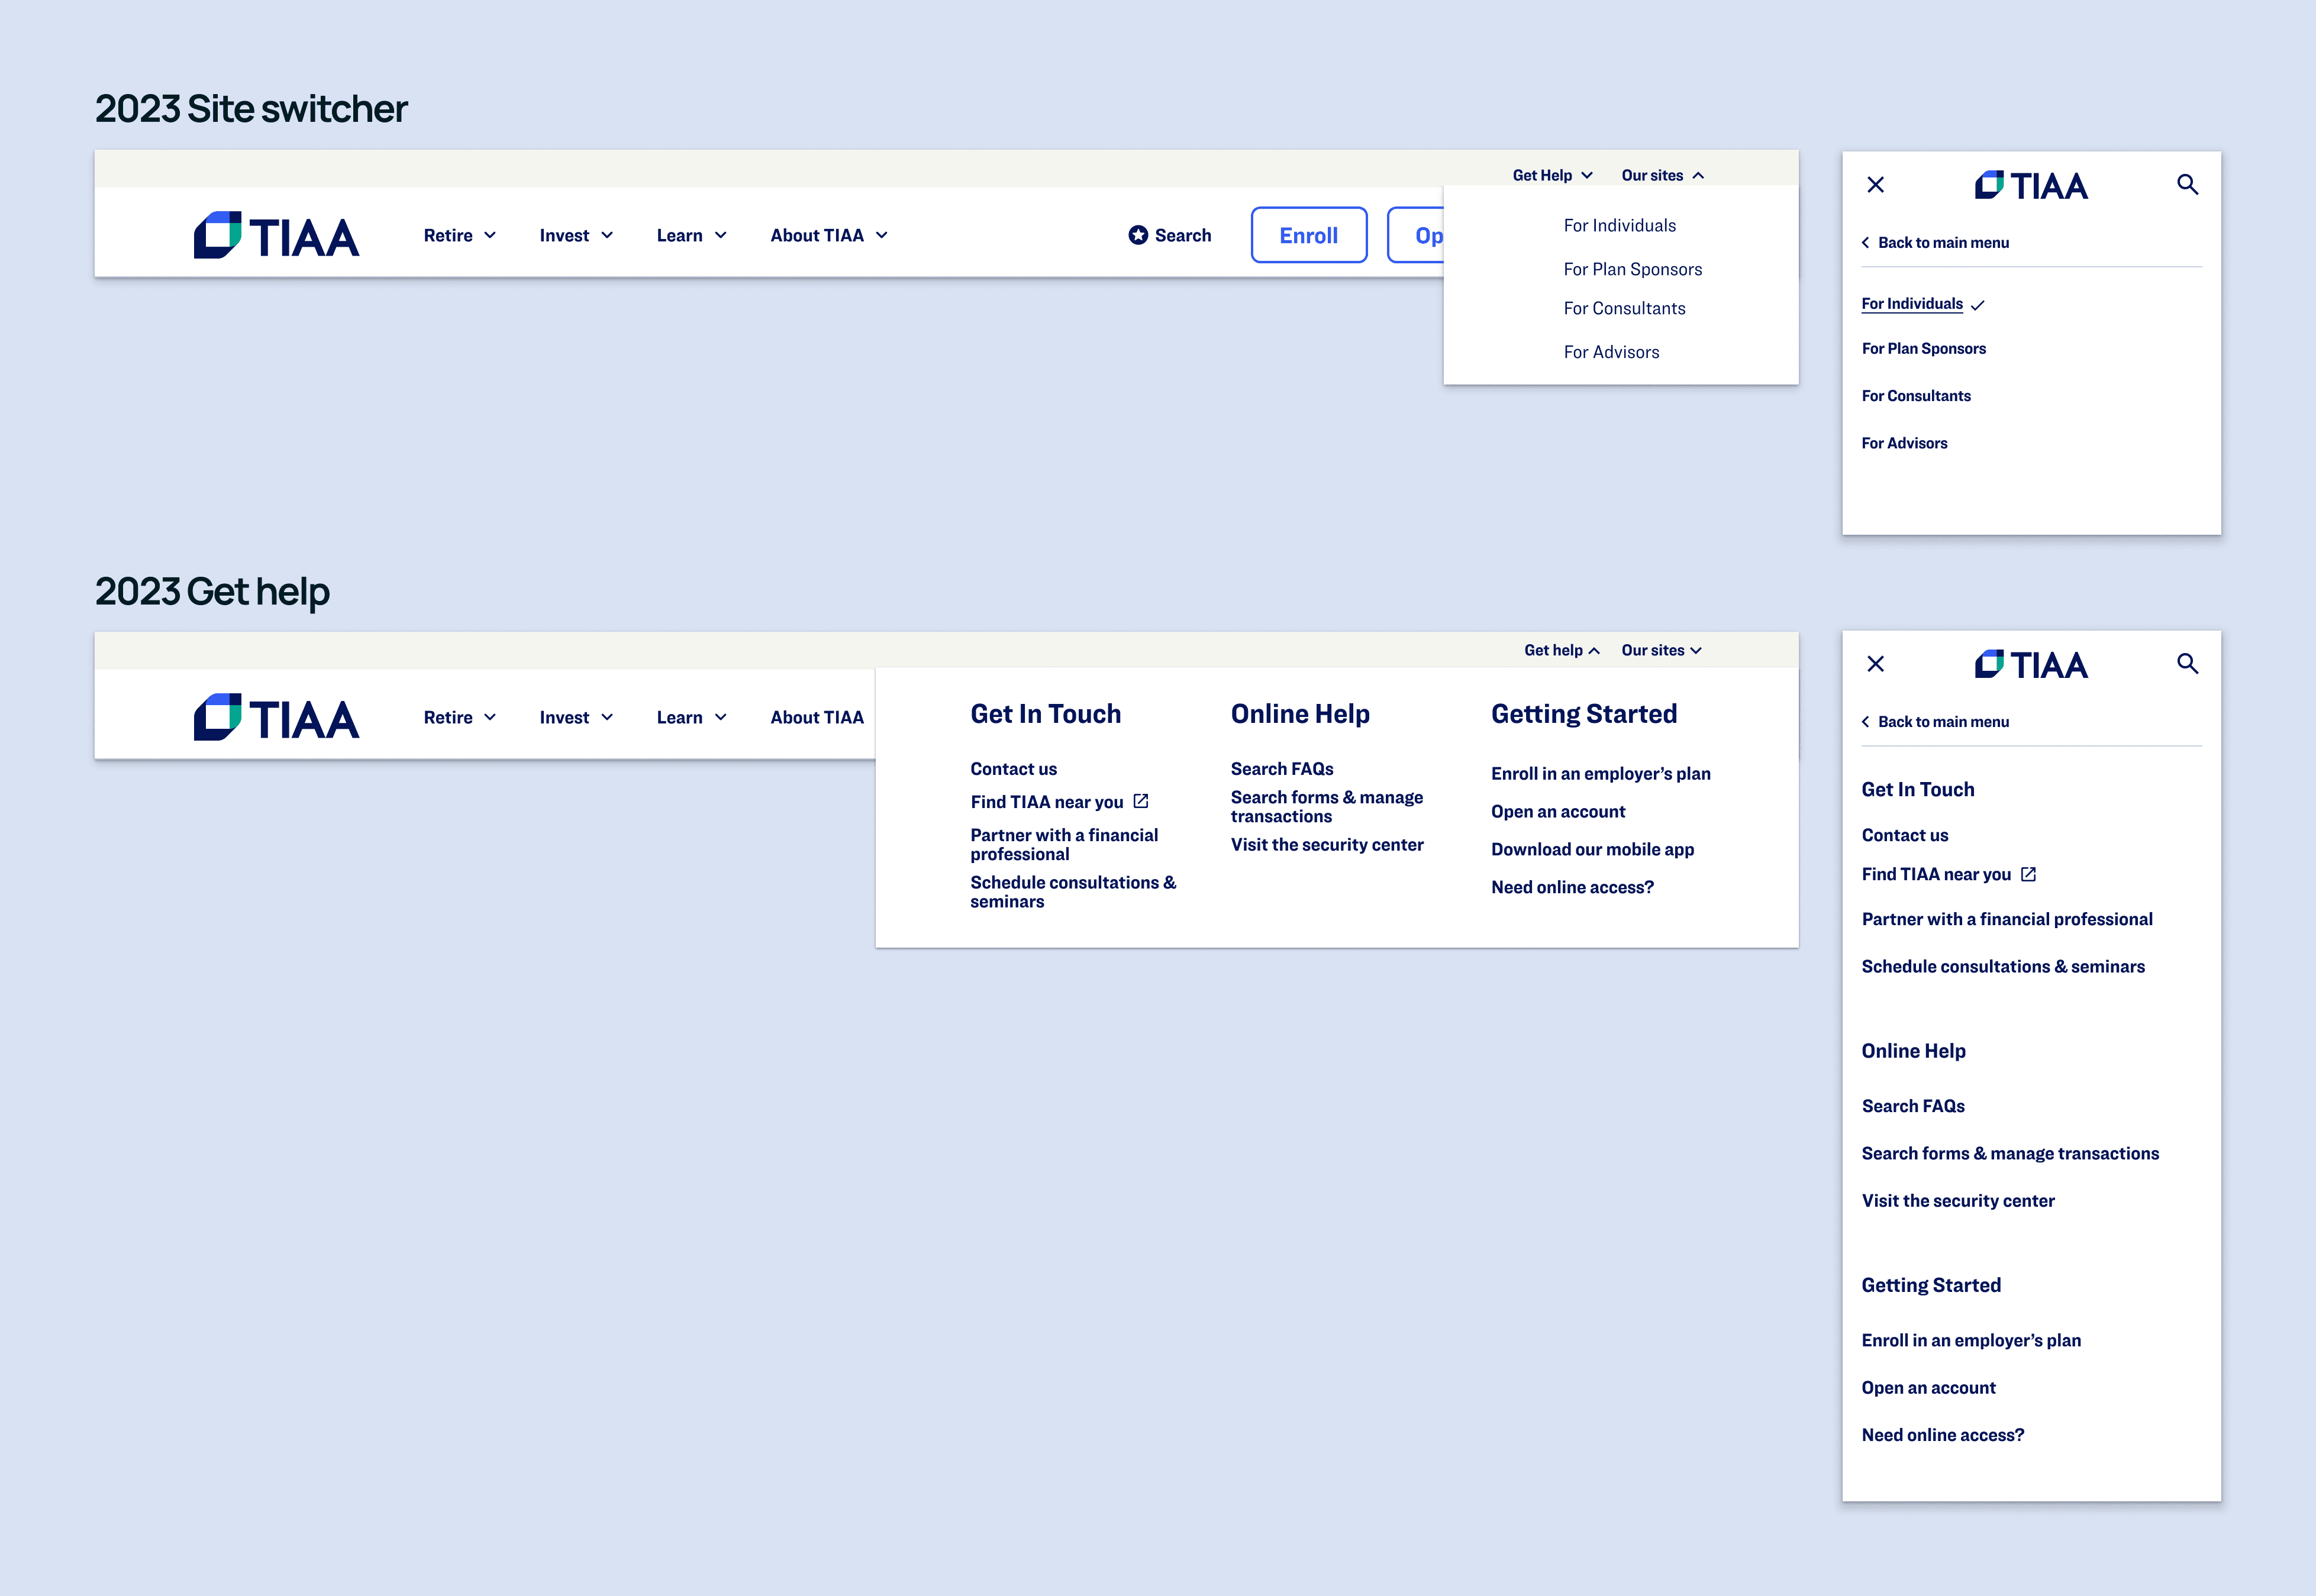Click the magnifier icon in top mobile panel
Viewport: 2316px width, 1596px height.
[2187, 185]
